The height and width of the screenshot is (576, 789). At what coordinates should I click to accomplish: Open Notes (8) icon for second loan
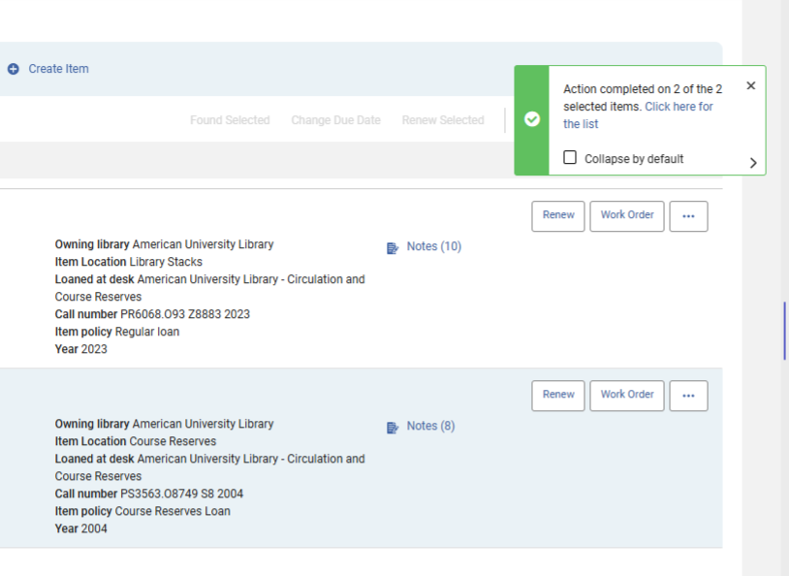pyautogui.click(x=393, y=428)
